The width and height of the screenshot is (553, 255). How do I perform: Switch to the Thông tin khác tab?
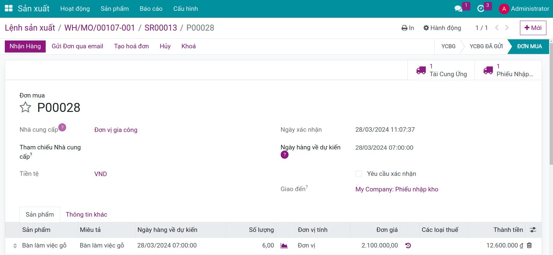[x=87, y=214]
